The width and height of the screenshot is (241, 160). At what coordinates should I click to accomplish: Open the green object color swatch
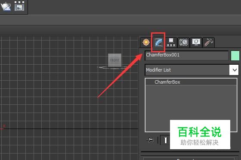tap(235, 56)
